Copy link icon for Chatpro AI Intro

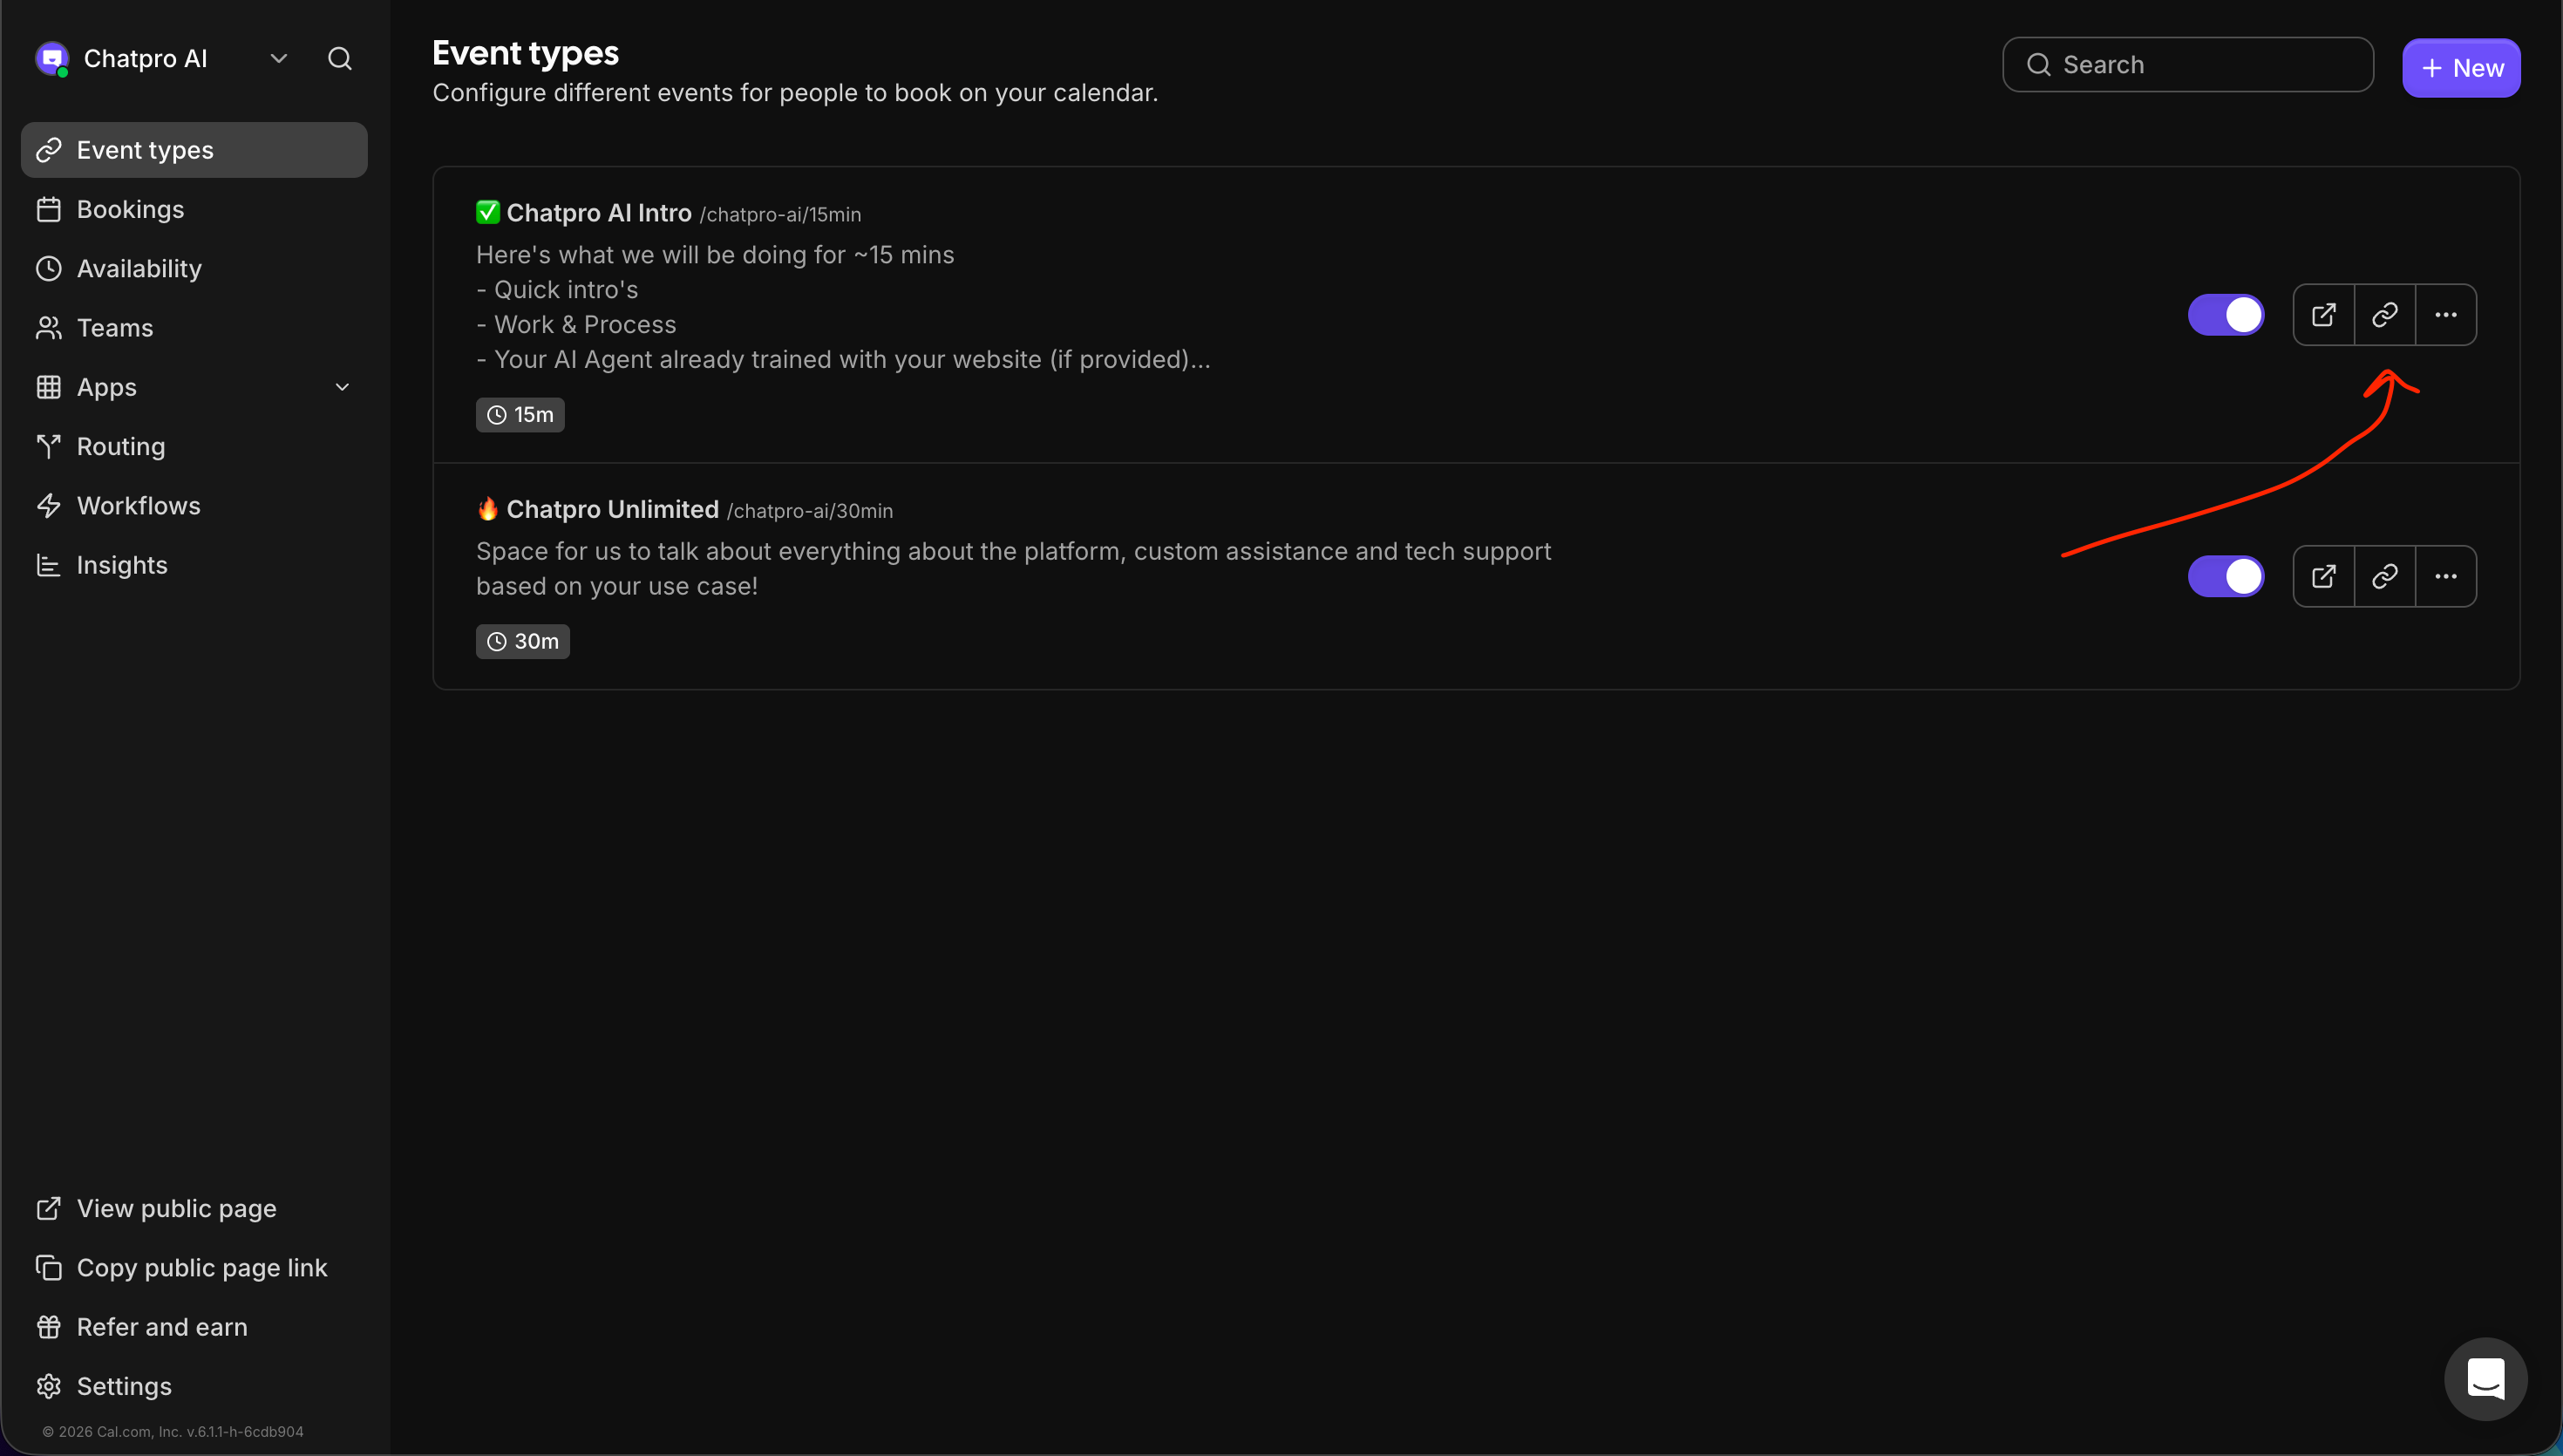pyautogui.click(x=2384, y=315)
